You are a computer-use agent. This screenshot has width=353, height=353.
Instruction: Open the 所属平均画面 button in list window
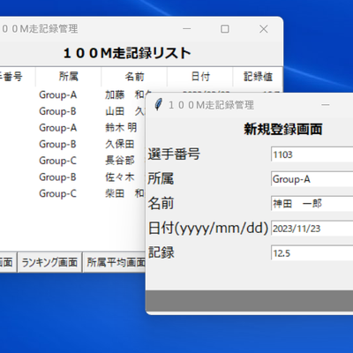click(115, 262)
